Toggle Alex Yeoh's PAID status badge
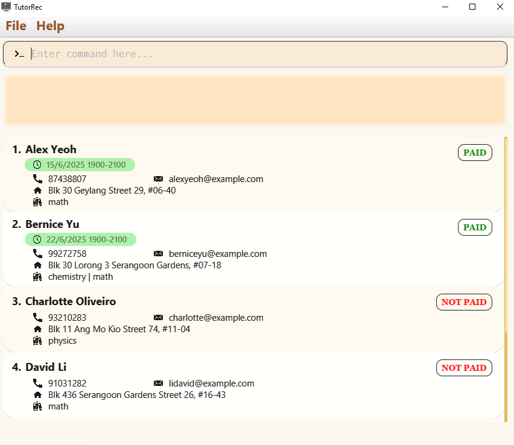Screen dimensions: 514x445 click(x=475, y=153)
